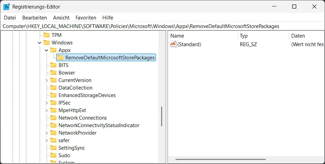325x164 pixels.
Task: Click the TPM folder icon
Action: click(x=46, y=35)
